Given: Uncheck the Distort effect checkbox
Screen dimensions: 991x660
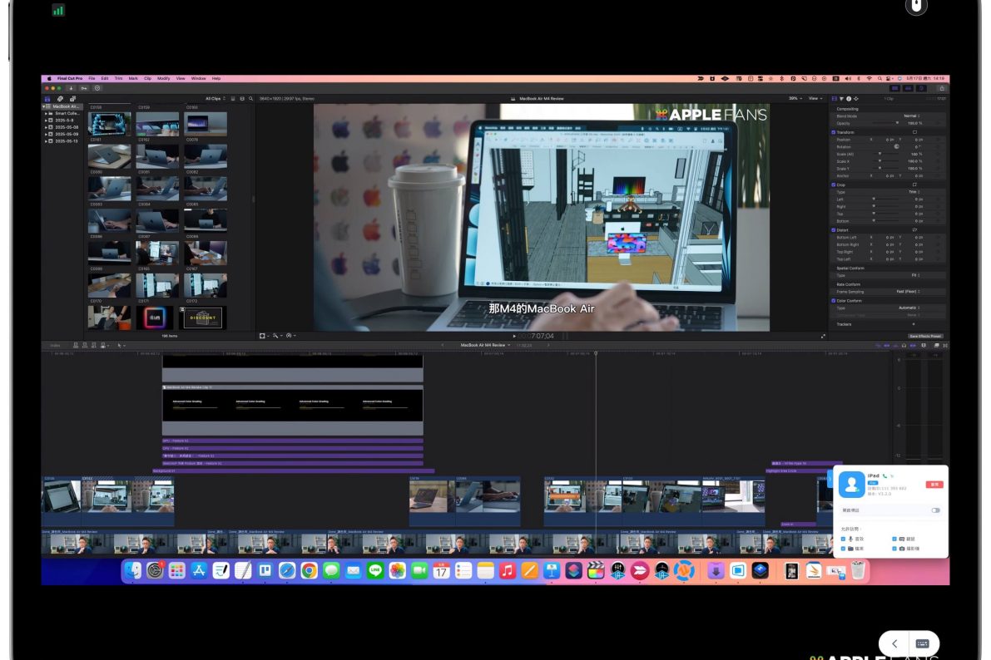Looking at the screenshot, I should coord(834,230).
